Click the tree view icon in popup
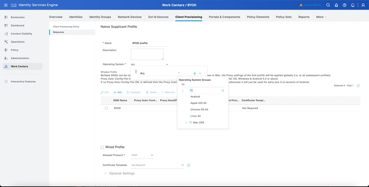Viewport: 369px width, 187px height. (191, 90)
